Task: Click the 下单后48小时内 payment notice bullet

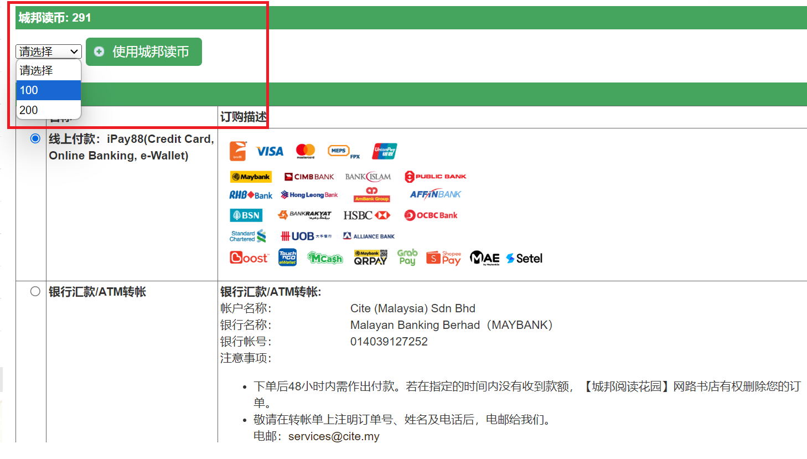Action: tap(527, 394)
